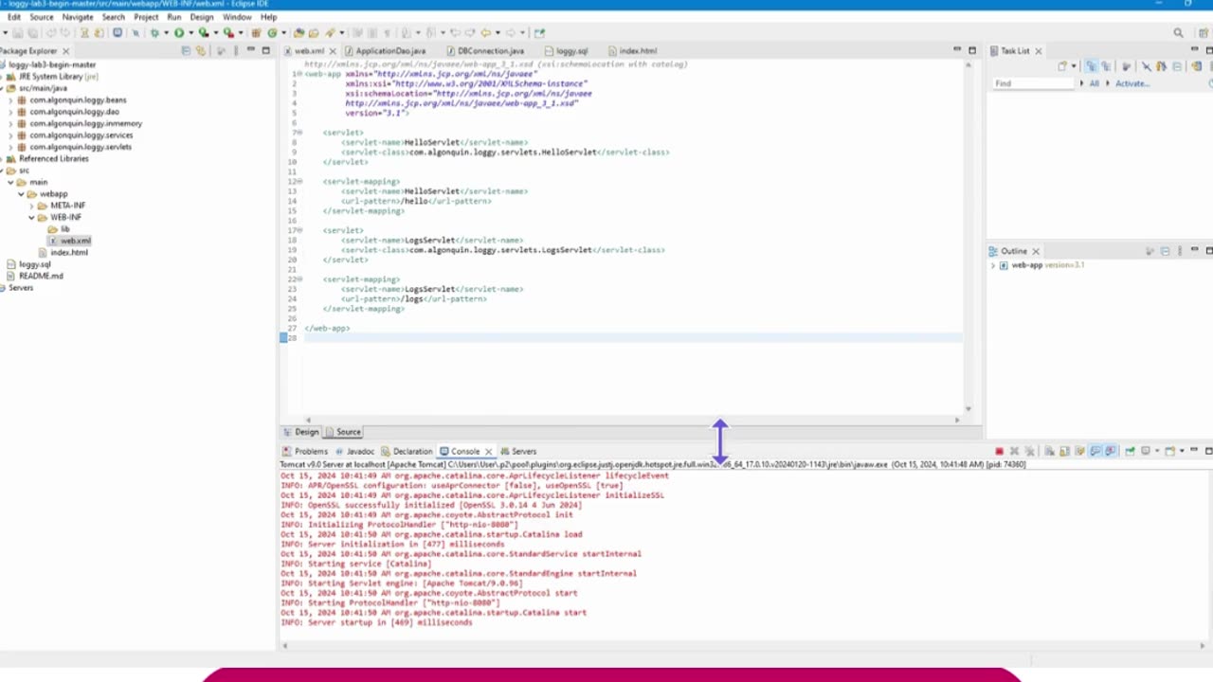
Task: Open the Project menu
Action: [x=146, y=17]
